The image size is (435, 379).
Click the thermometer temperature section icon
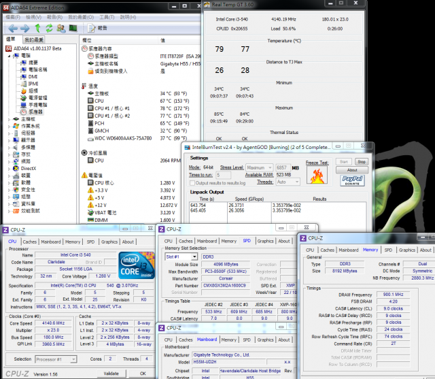84,86
